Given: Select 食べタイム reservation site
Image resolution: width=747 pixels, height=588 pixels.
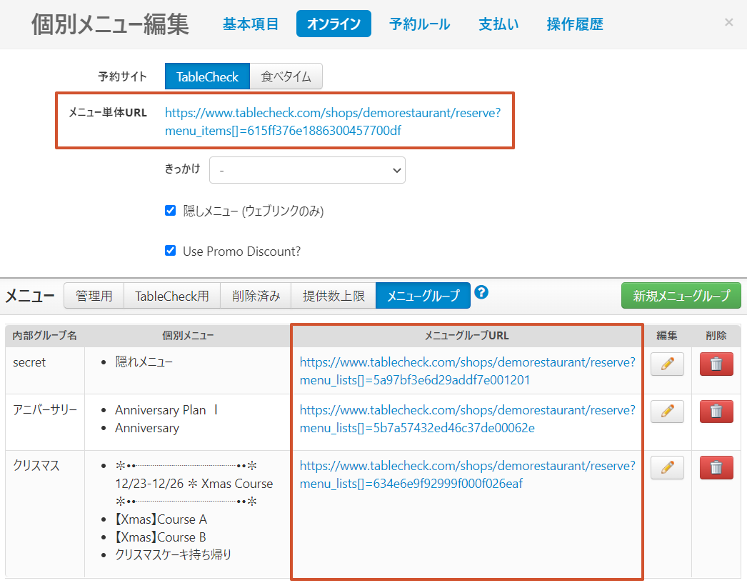Looking at the screenshot, I should pos(286,76).
